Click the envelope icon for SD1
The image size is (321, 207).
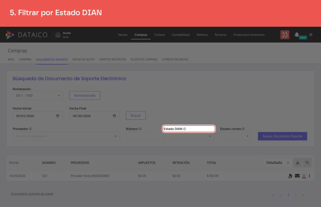(297, 176)
